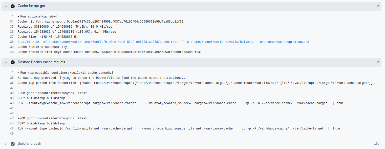Select the Cache for apt-get header
The height and width of the screenshot is (149, 385).
tap(31, 6)
